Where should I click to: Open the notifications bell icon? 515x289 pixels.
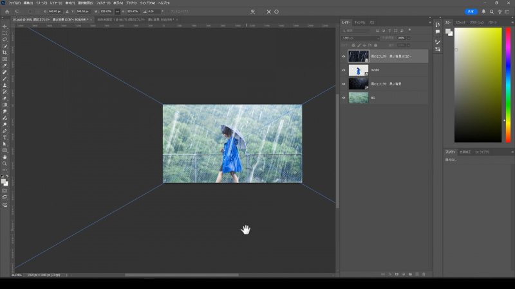click(x=483, y=12)
